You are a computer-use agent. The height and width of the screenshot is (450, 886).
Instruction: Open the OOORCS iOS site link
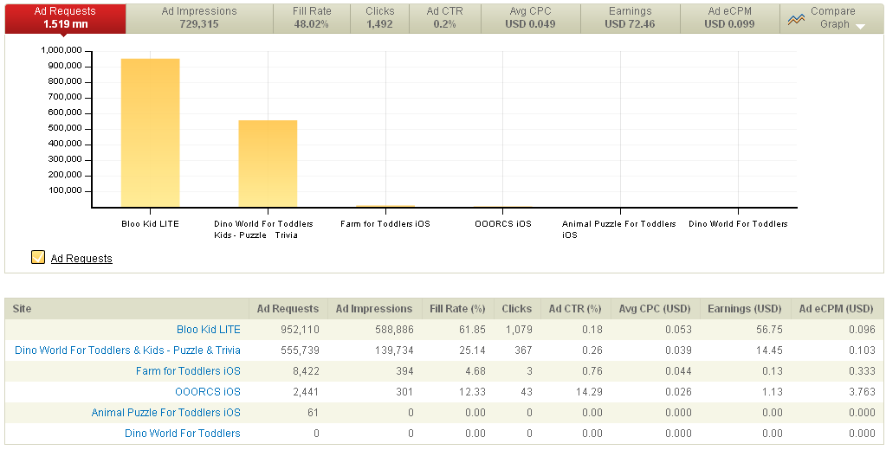click(207, 392)
